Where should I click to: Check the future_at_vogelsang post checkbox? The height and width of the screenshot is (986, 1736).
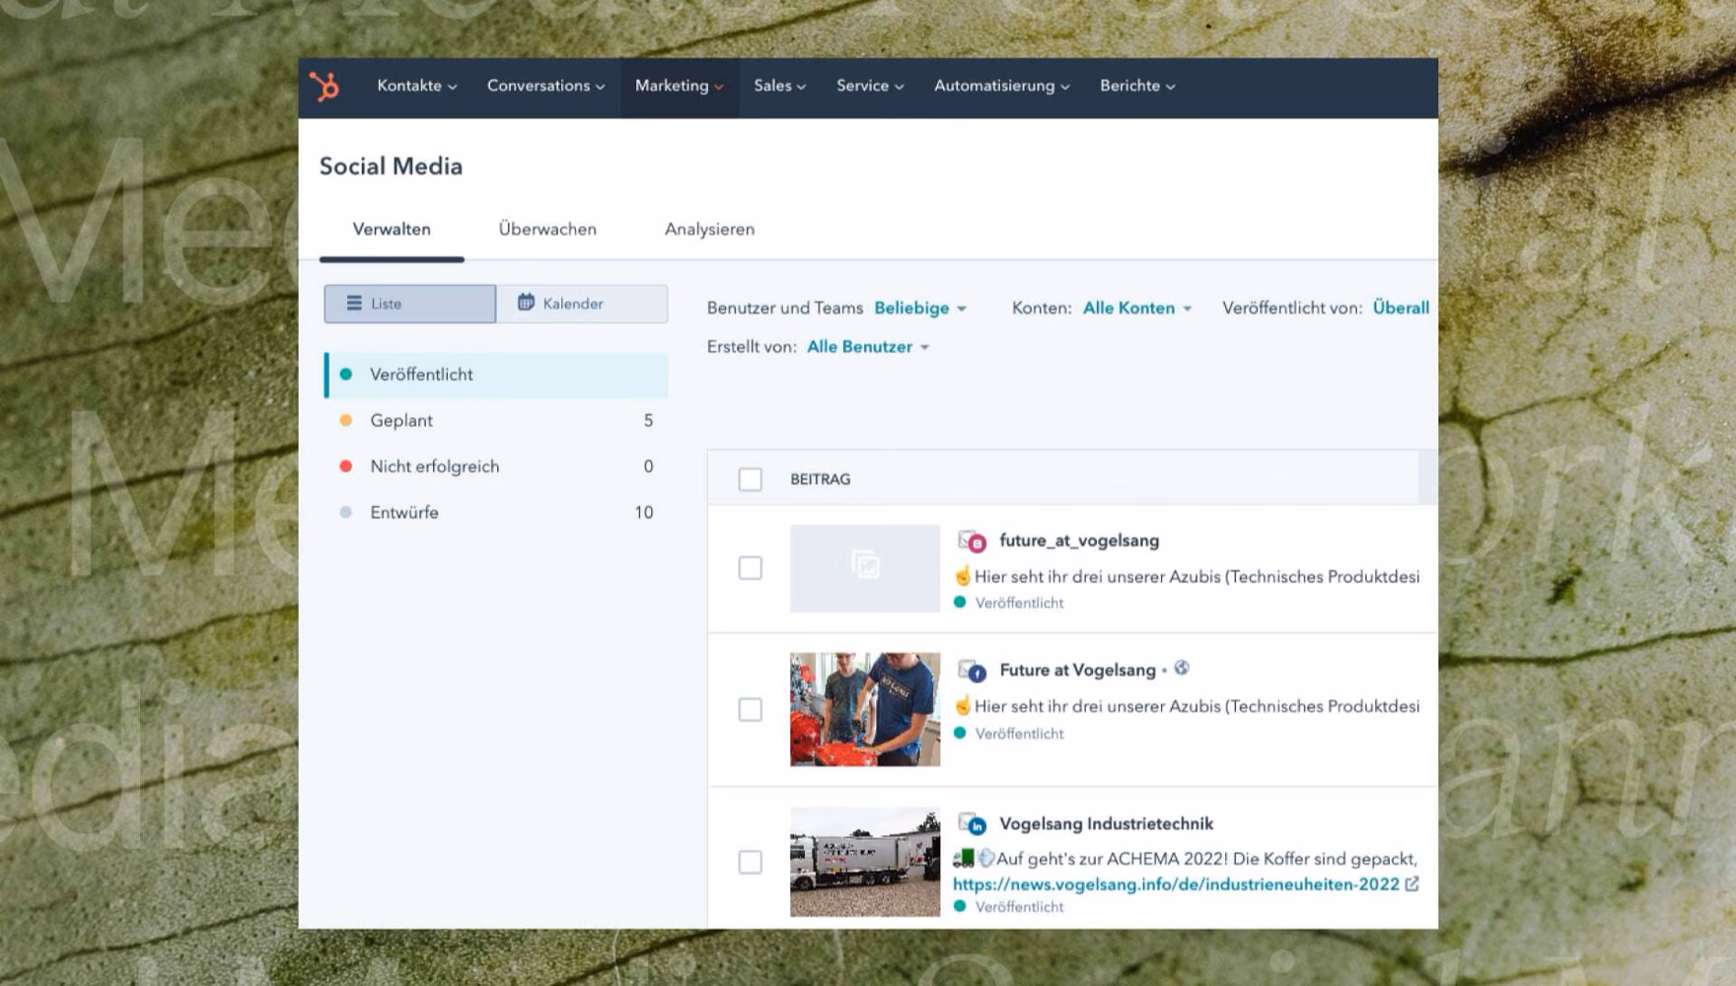(x=751, y=568)
